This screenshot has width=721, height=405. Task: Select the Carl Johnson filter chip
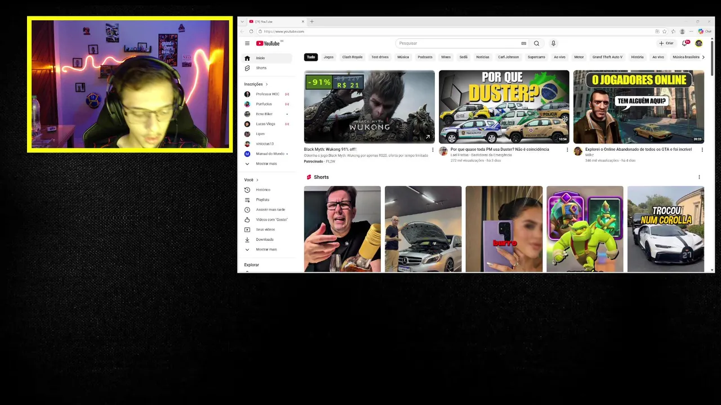pos(508,57)
